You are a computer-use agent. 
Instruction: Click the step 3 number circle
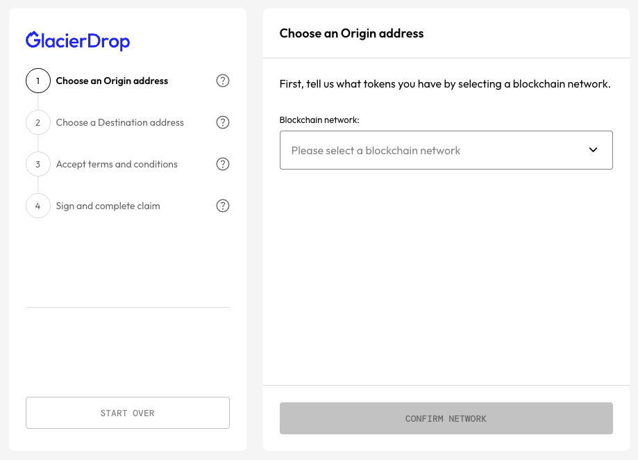[38, 164]
